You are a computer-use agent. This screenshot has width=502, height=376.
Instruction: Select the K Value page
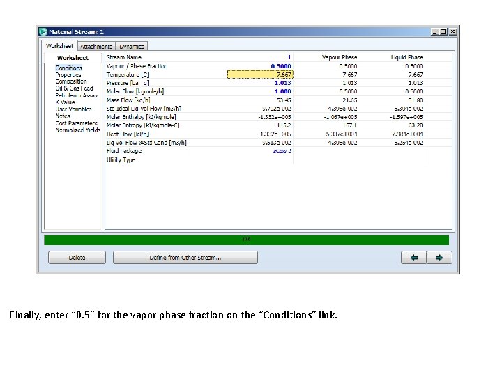pyautogui.click(x=65, y=102)
